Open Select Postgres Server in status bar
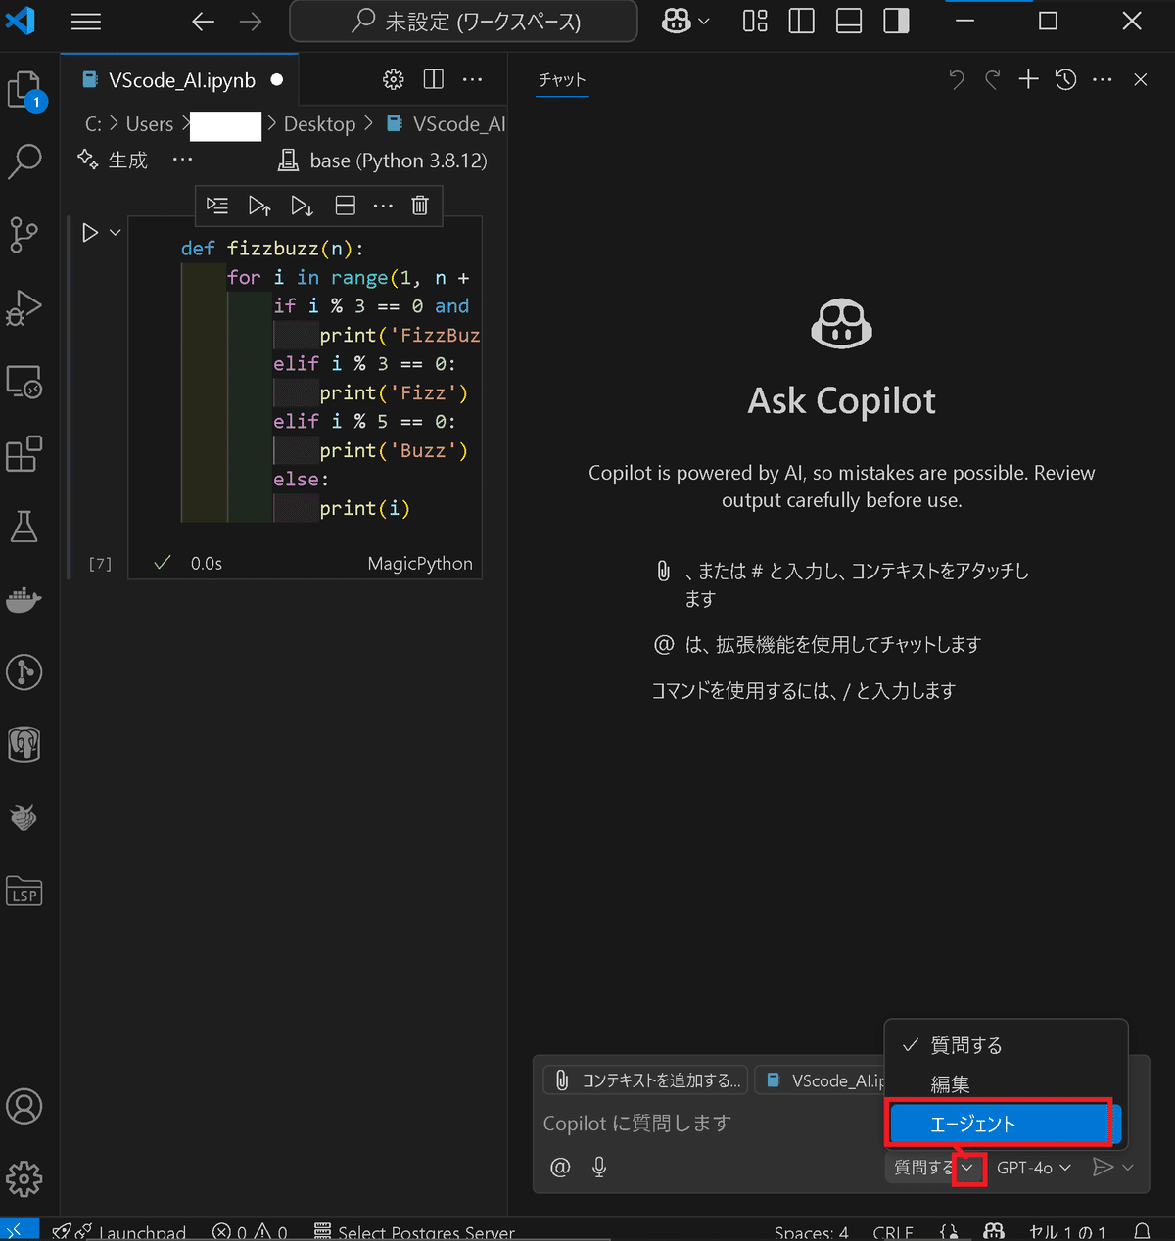 (x=414, y=1231)
